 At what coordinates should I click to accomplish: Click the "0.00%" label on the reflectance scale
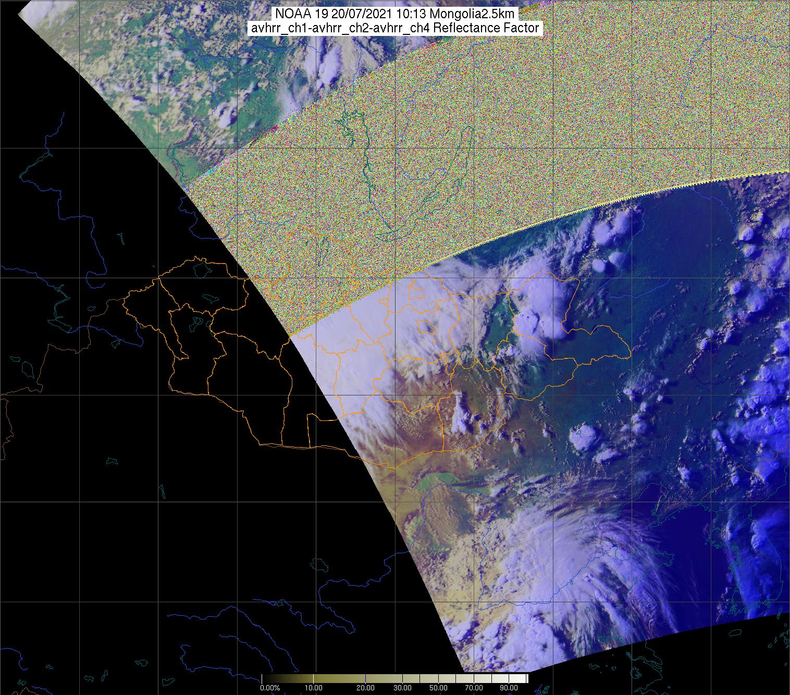270,689
